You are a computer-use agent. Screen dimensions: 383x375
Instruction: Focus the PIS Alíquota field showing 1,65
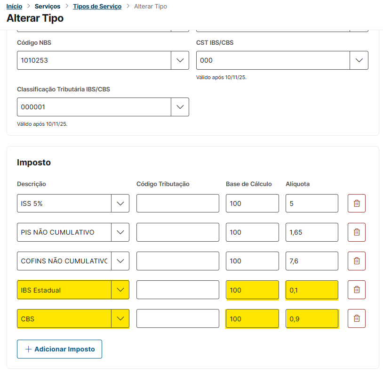tap(311, 232)
